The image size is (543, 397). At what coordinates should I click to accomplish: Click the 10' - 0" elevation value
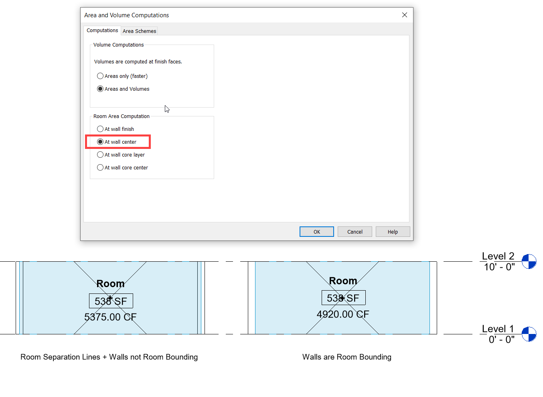[x=499, y=267]
